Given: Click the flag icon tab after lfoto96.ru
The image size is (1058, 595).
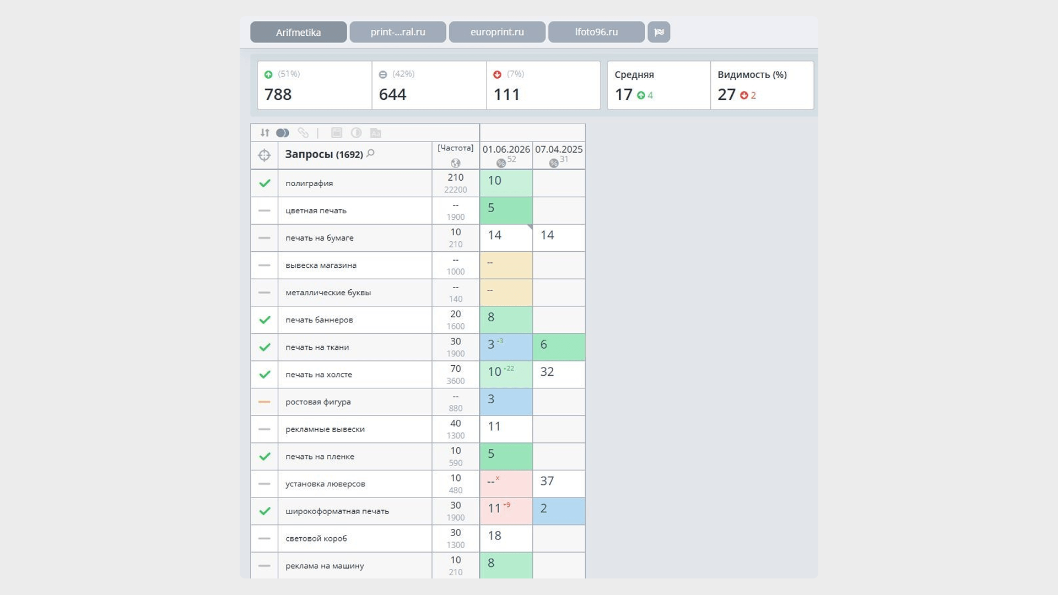Looking at the screenshot, I should pos(659,32).
